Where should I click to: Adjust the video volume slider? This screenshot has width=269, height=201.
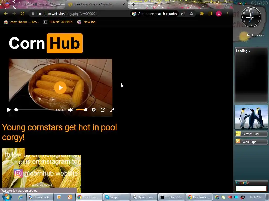click(82, 110)
